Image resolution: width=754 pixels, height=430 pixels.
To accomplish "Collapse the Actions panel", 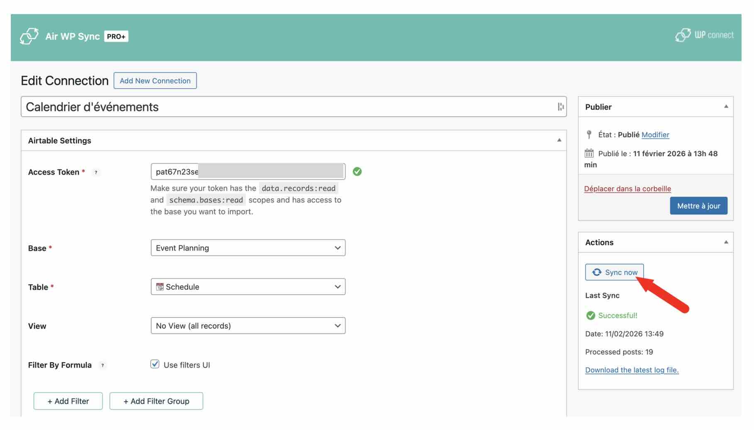I will (726, 242).
